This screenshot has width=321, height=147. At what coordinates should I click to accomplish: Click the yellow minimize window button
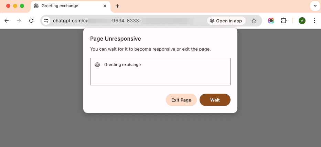click(x=15, y=6)
